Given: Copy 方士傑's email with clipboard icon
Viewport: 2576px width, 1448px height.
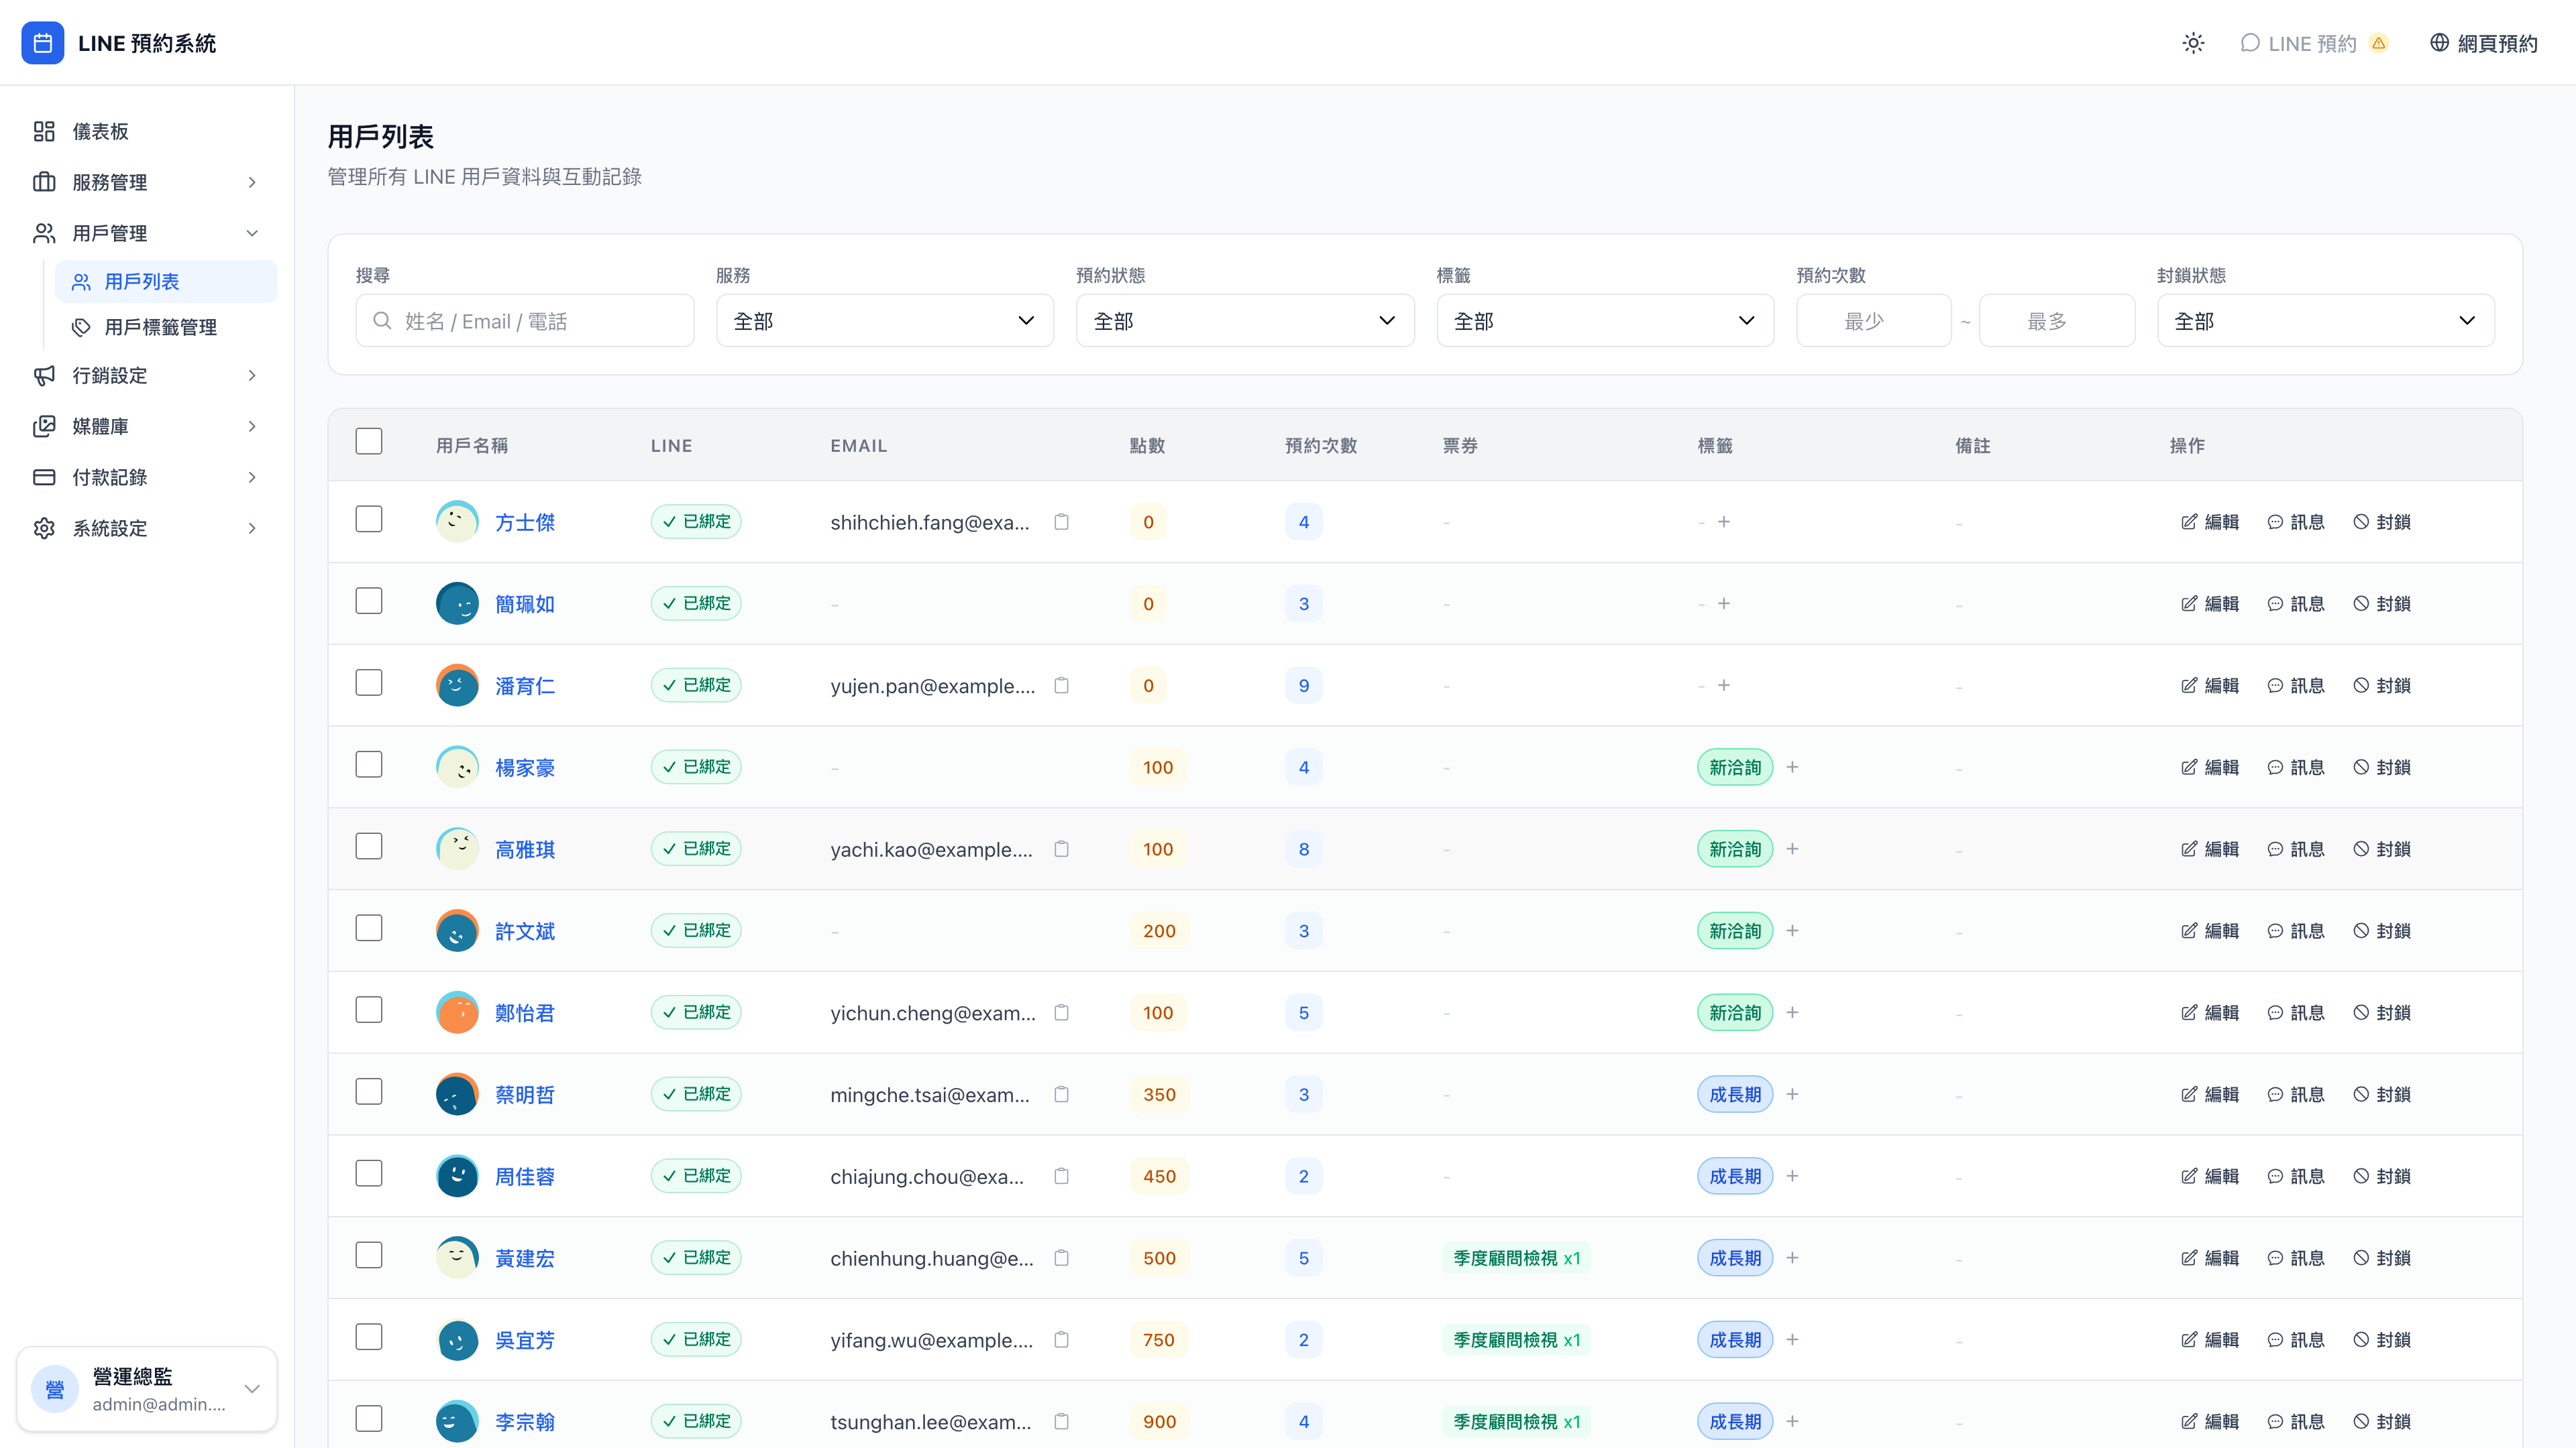Looking at the screenshot, I should pos(1061,522).
